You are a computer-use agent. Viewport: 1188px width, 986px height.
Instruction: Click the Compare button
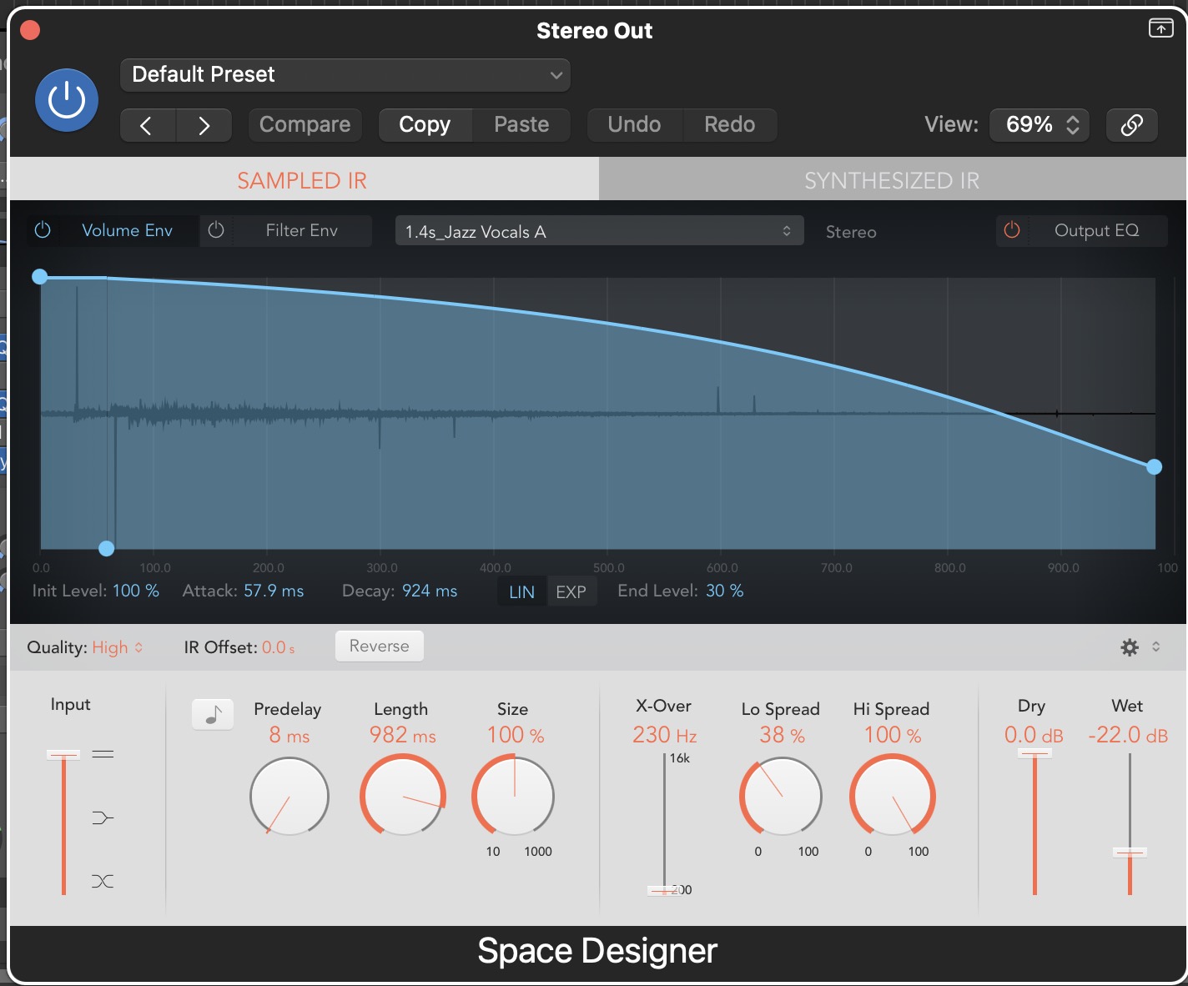(x=305, y=125)
